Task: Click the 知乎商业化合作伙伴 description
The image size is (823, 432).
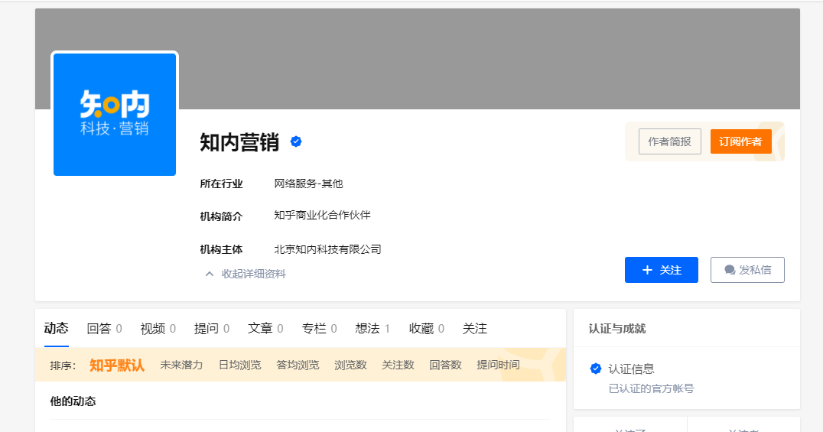Action: coord(322,215)
